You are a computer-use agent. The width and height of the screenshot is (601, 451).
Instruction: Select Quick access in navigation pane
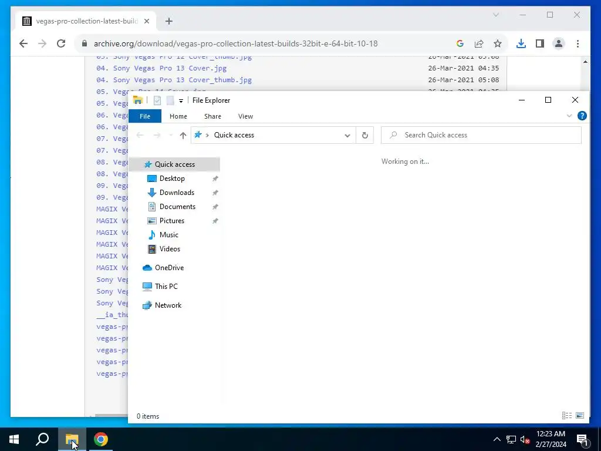[174, 164]
